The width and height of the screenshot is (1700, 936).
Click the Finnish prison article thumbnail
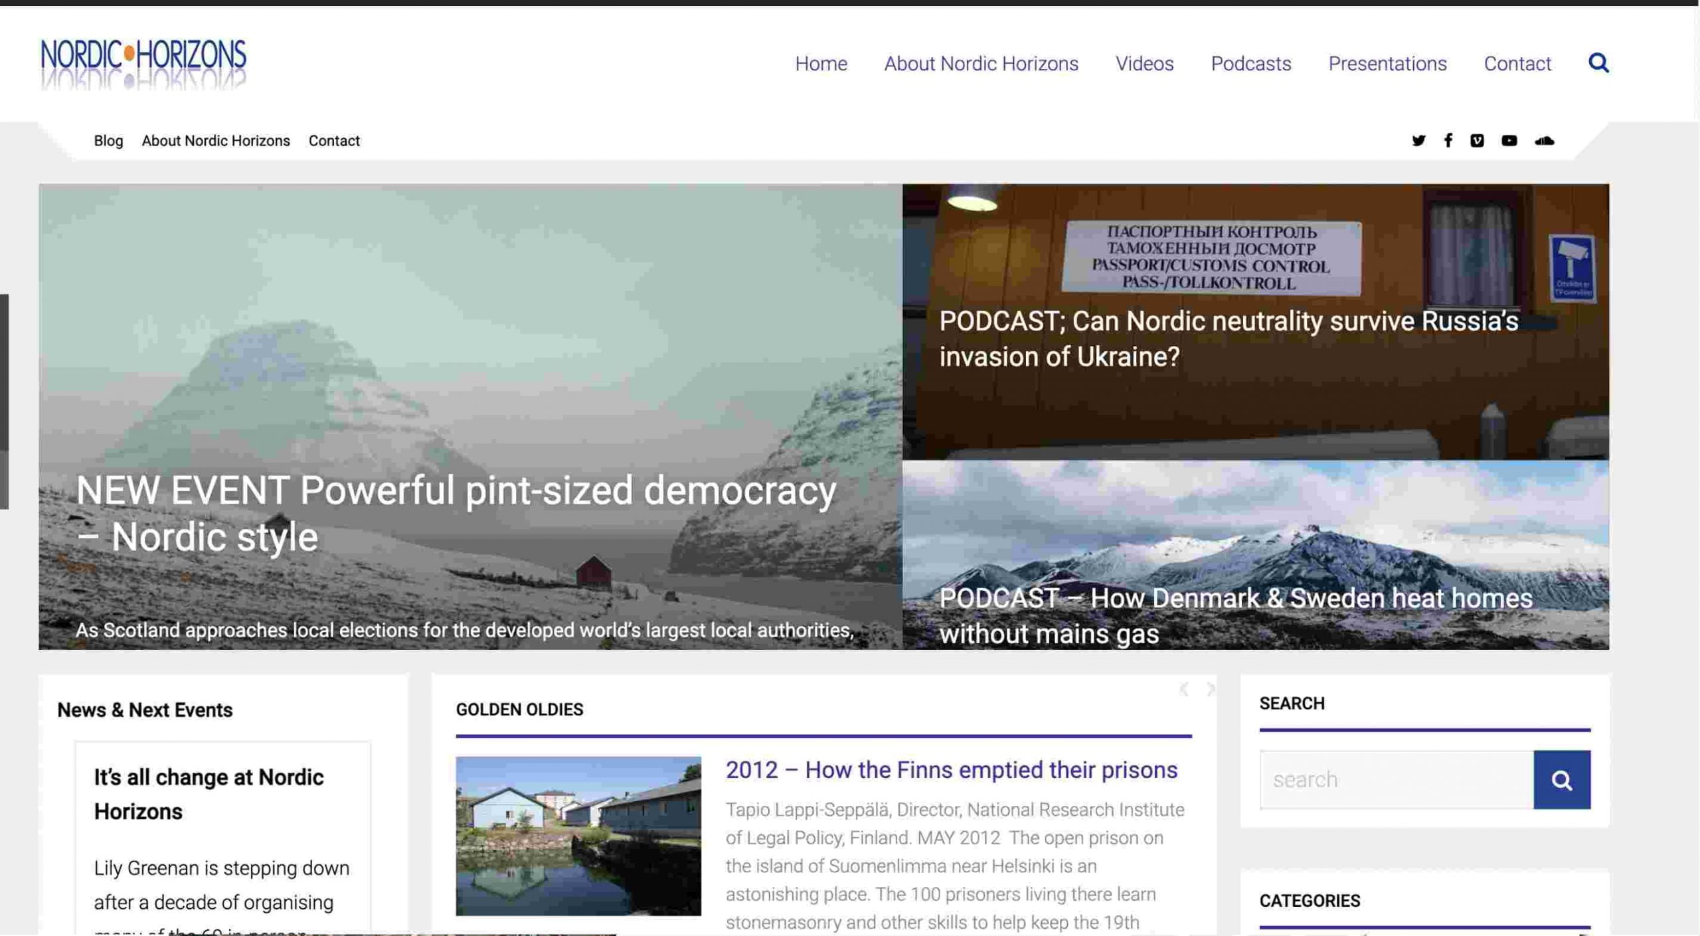(x=578, y=836)
